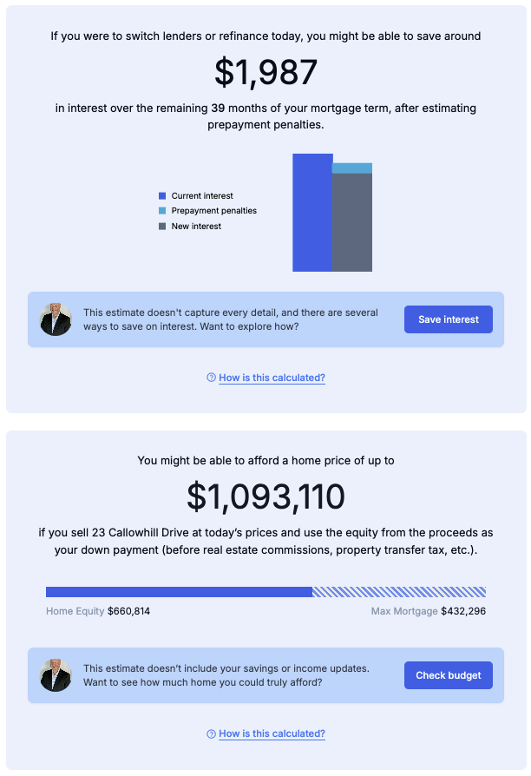The width and height of the screenshot is (531, 776).
Task: Click the $1,093,110 home price figure
Action: 265,496
